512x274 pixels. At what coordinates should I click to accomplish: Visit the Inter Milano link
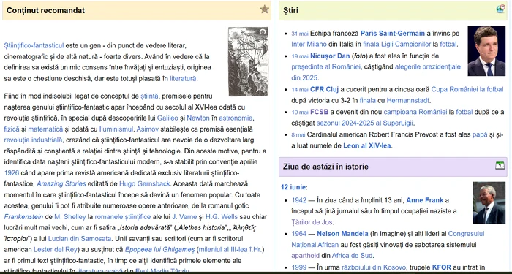tap(309, 44)
